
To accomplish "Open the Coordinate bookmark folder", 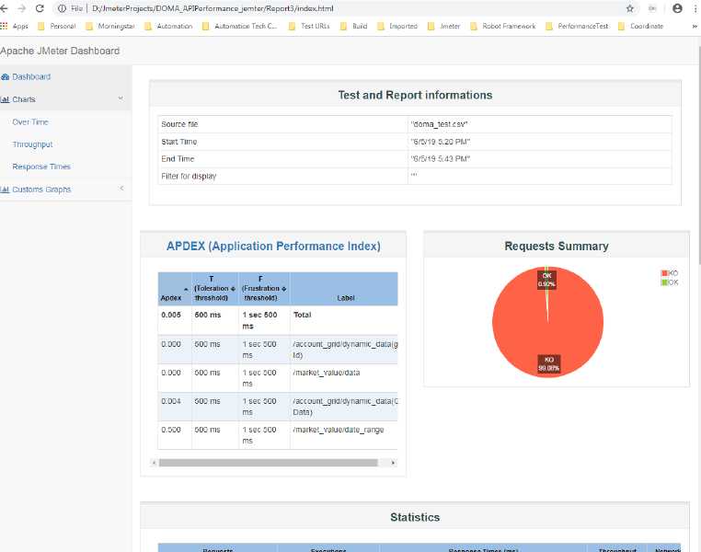I will (x=640, y=26).
